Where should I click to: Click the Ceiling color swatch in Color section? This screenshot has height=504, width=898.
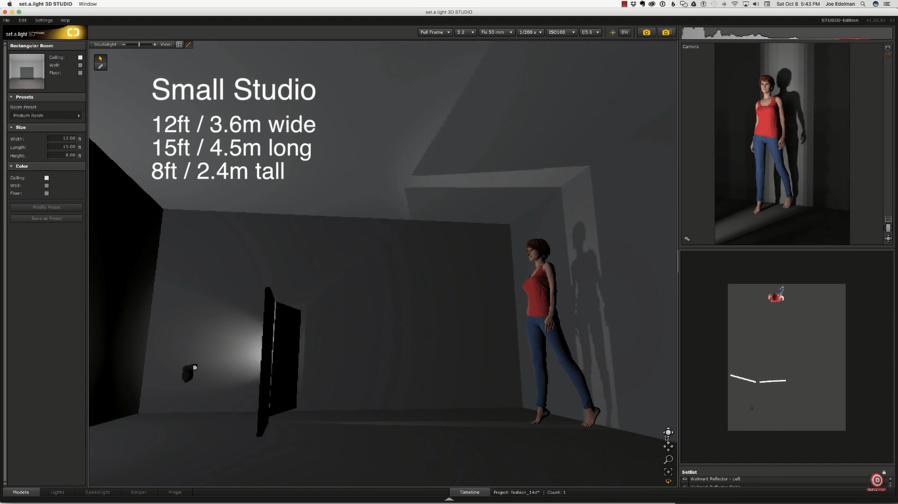click(47, 178)
